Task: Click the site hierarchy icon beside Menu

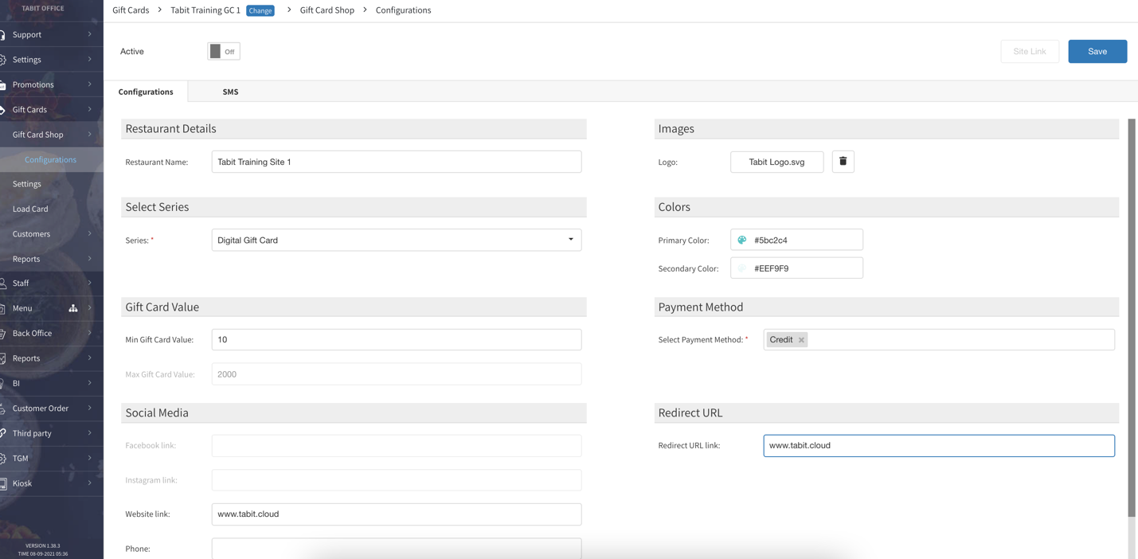Action: click(73, 308)
